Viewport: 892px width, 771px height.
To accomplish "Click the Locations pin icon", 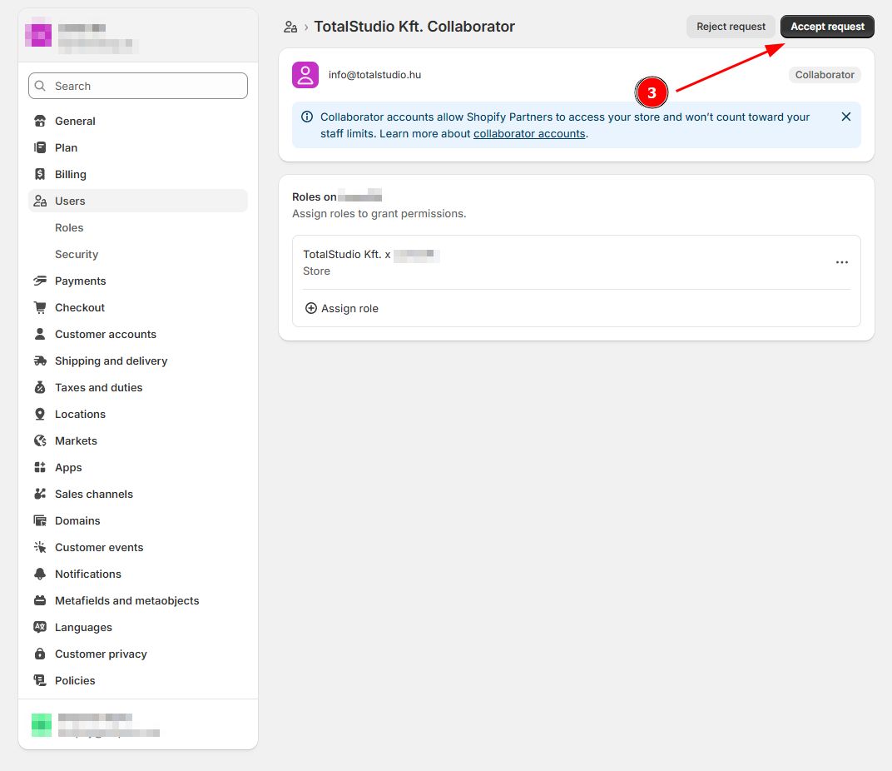I will click(x=40, y=414).
